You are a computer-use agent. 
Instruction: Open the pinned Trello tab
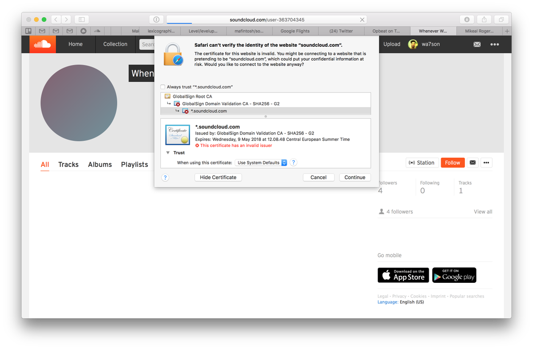(28, 31)
